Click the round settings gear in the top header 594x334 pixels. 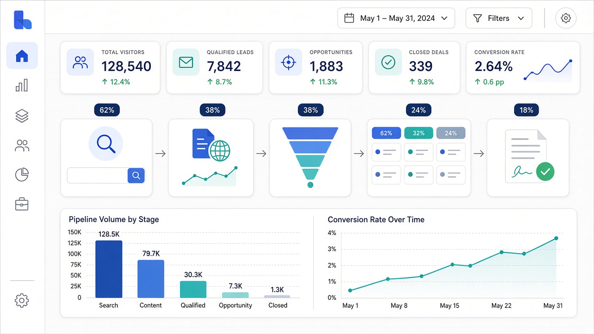coord(566,18)
